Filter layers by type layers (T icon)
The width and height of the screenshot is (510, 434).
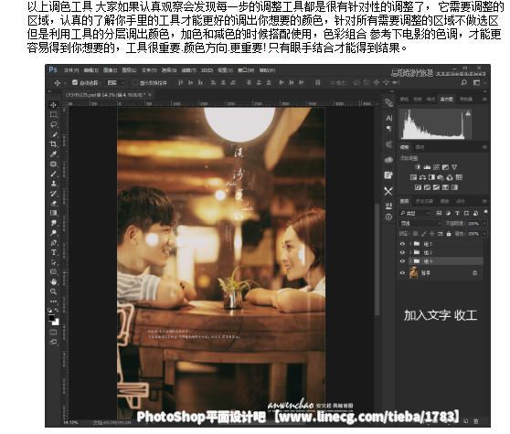click(x=457, y=213)
